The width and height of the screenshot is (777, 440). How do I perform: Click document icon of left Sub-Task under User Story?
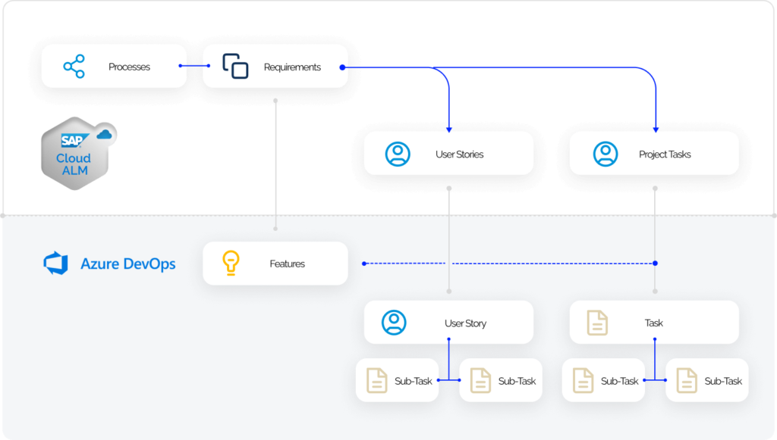(x=377, y=380)
